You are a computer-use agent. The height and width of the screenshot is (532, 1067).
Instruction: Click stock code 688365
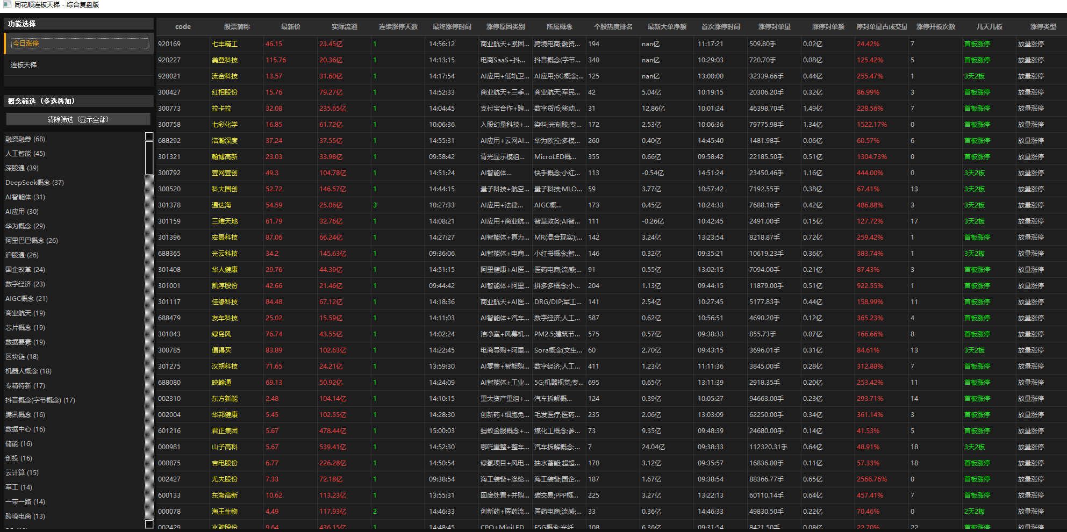(169, 254)
